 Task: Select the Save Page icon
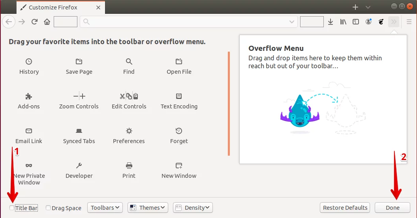tap(79, 61)
